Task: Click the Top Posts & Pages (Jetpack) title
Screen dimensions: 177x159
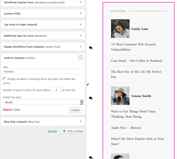Action: click(20, 24)
